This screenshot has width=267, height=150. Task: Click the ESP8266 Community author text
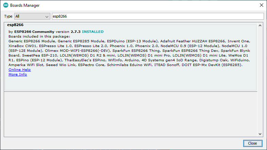pyautogui.click(x=34, y=32)
